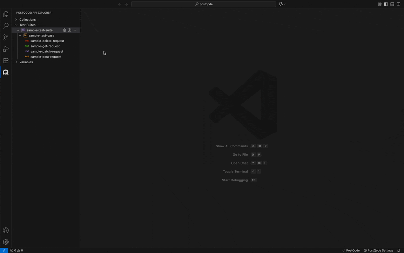Open the Explorer view

[6, 14]
